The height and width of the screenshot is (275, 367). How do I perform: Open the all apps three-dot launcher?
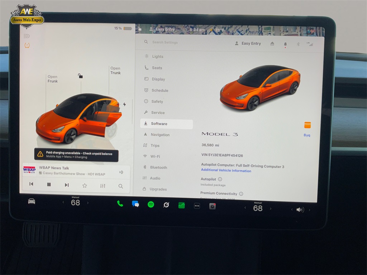point(197,206)
